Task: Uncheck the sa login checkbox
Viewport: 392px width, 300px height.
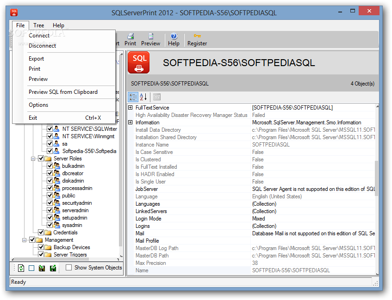Action: pyautogui.click(x=50, y=144)
